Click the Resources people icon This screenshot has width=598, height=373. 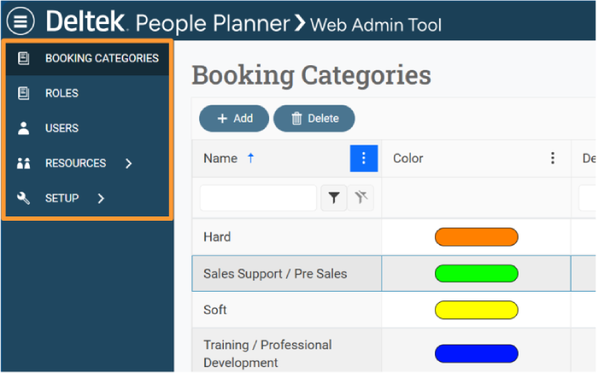tap(23, 163)
